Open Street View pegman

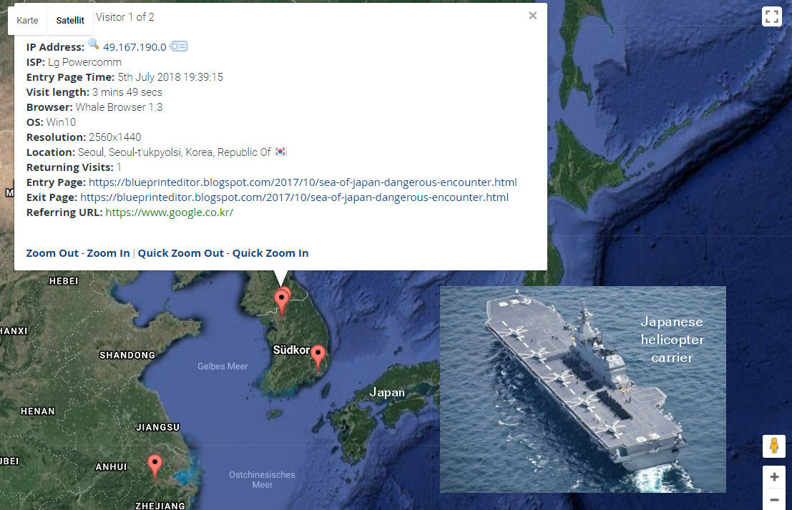click(774, 446)
